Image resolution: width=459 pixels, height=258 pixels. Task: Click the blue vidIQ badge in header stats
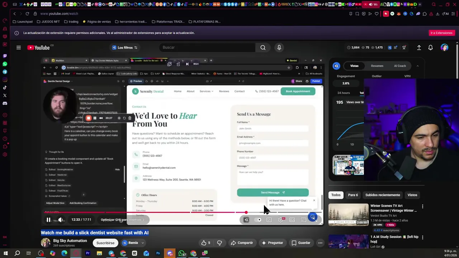coord(390,47)
